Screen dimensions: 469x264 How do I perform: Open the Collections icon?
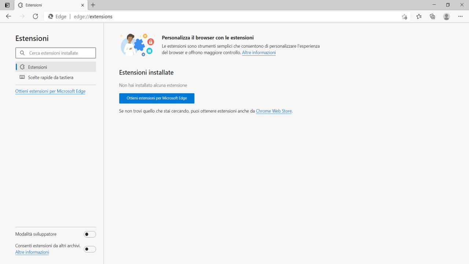point(433,16)
